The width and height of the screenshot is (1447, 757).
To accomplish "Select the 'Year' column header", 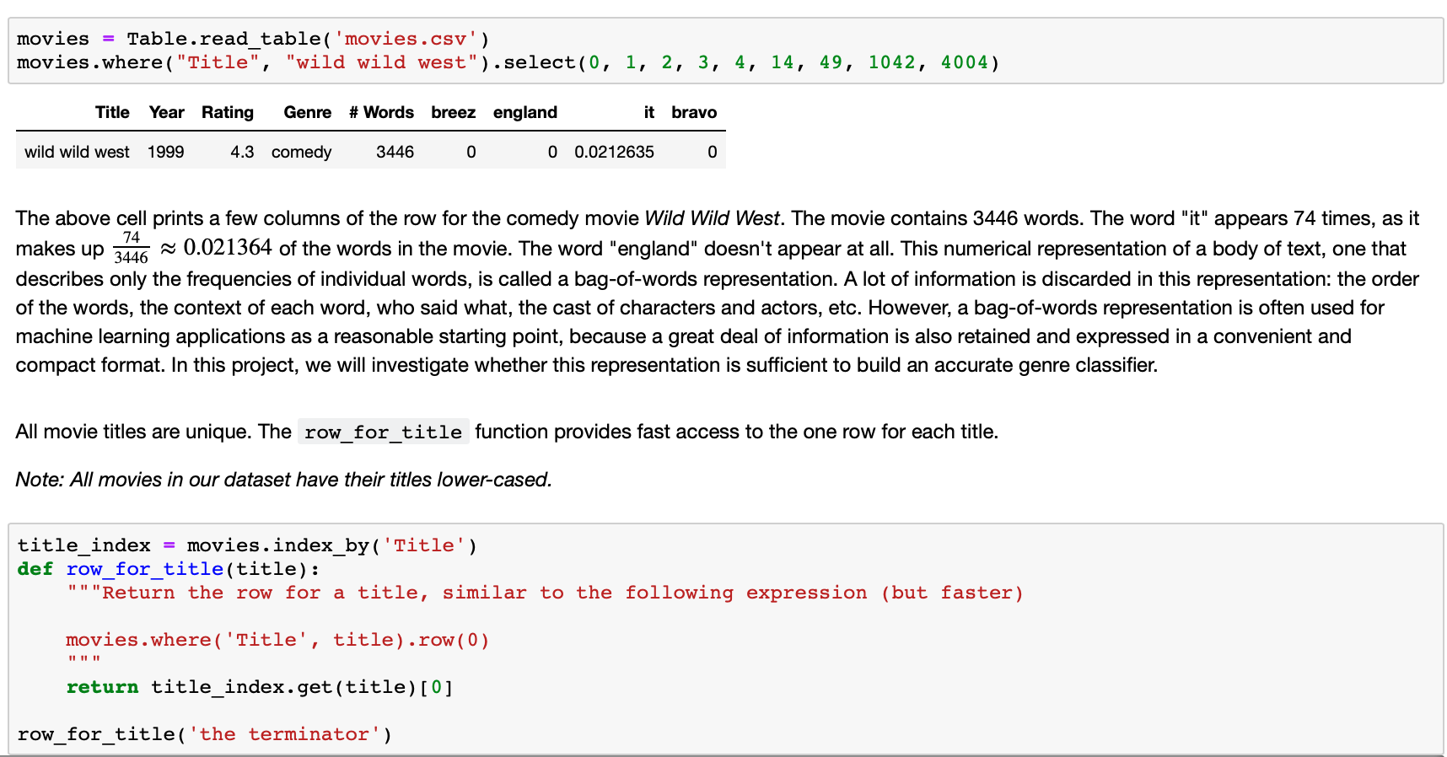I will point(166,112).
